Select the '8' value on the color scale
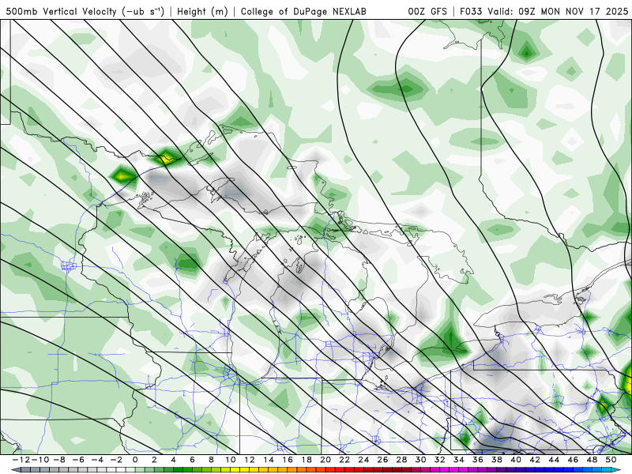Image resolution: width=632 pixels, height=474 pixels. [x=211, y=460]
